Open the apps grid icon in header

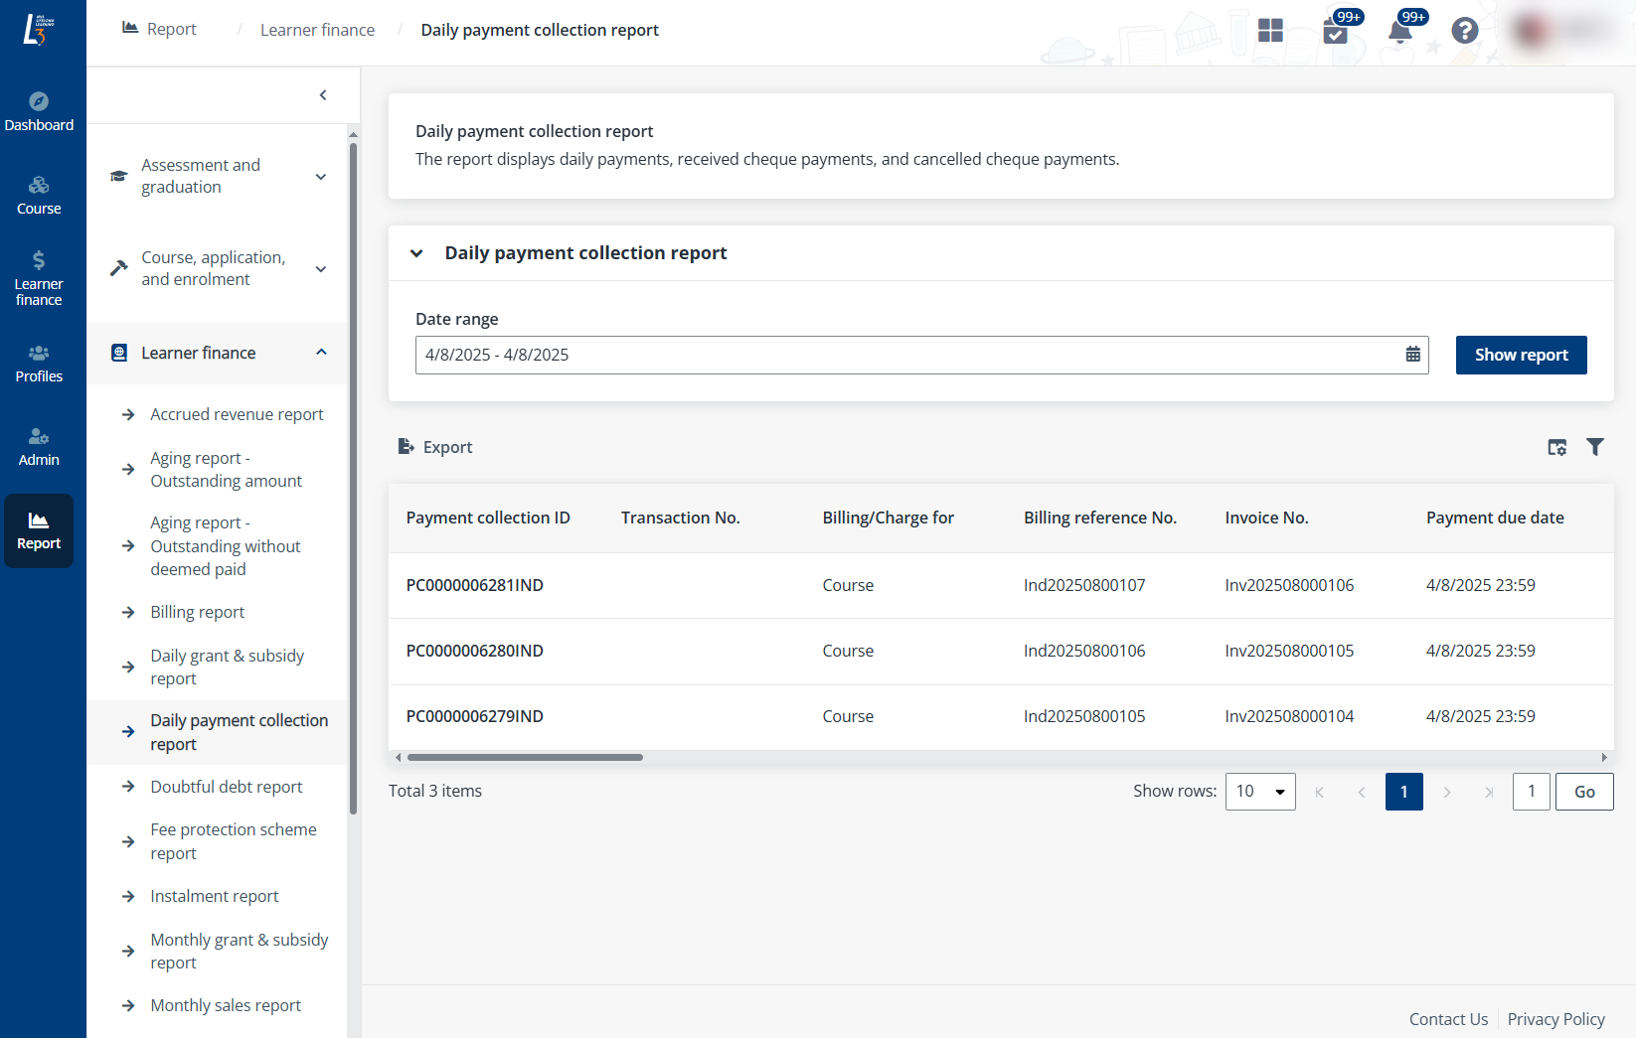point(1270,31)
